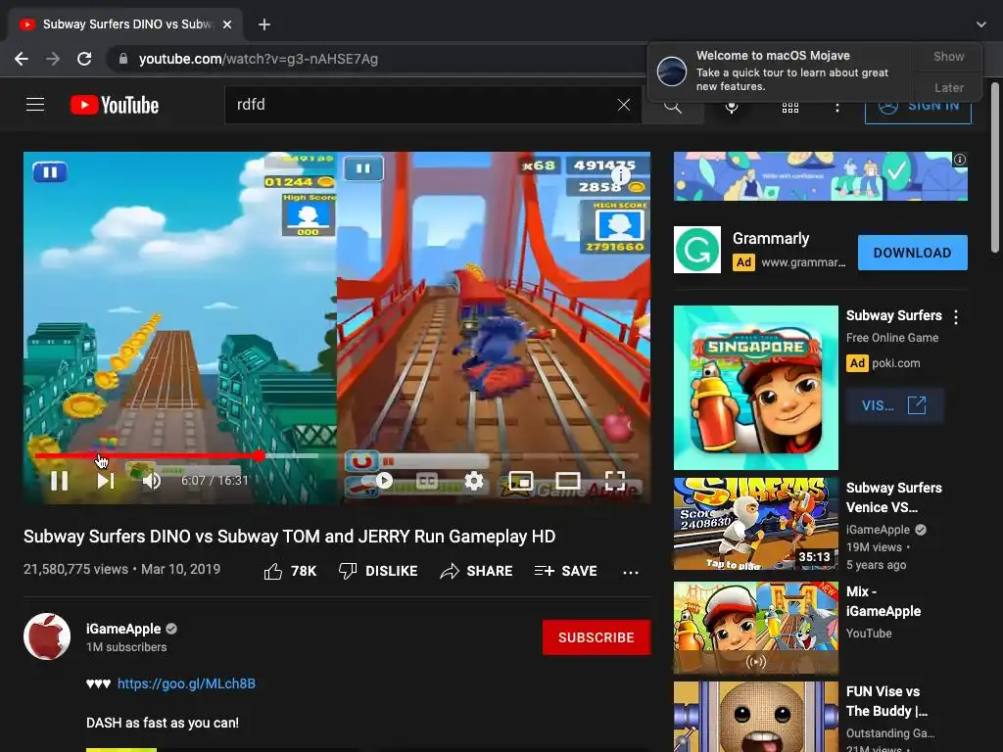This screenshot has height=752, width=1003.
Task: Go forward in browser history
Action: 53,59
